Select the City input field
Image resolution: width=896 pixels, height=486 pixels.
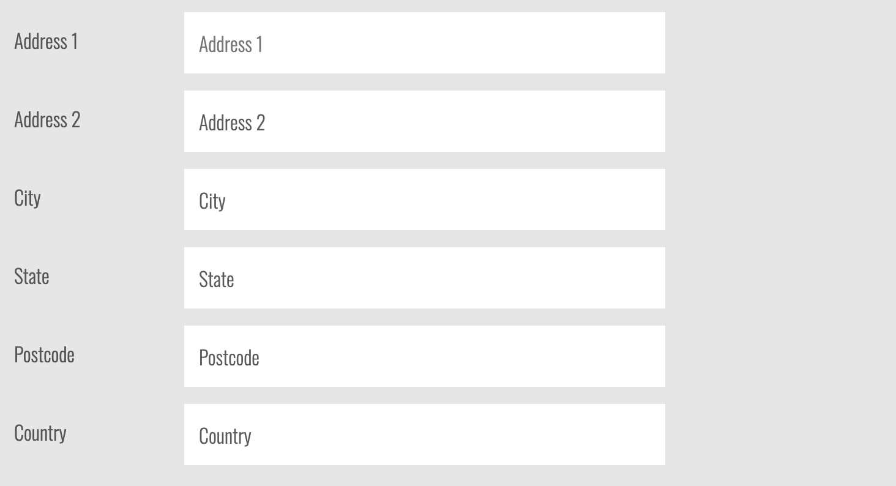click(x=424, y=200)
